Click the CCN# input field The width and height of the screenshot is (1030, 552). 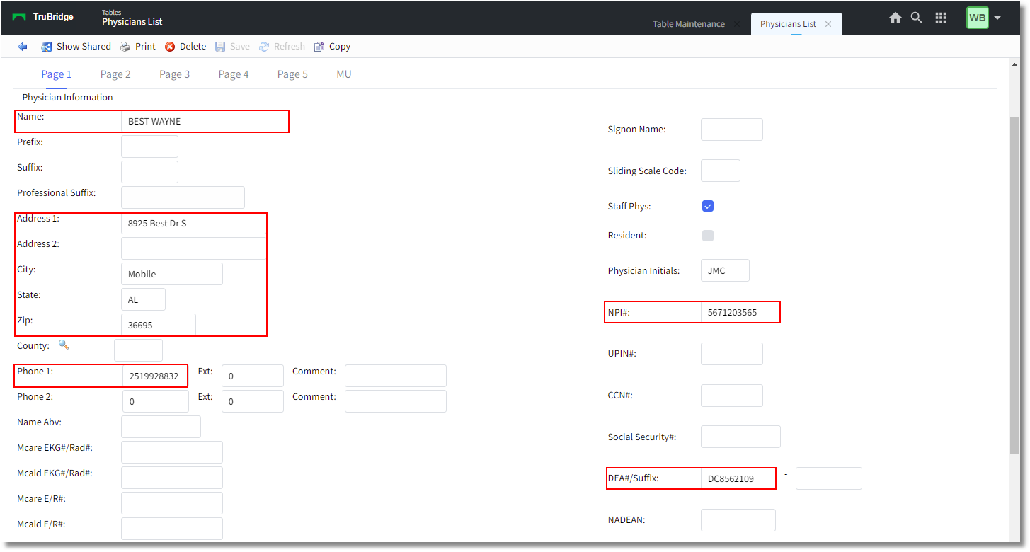tap(732, 396)
